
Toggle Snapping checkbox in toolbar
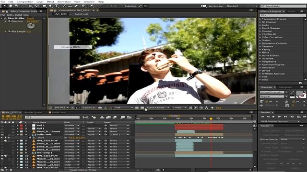click(122, 6)
